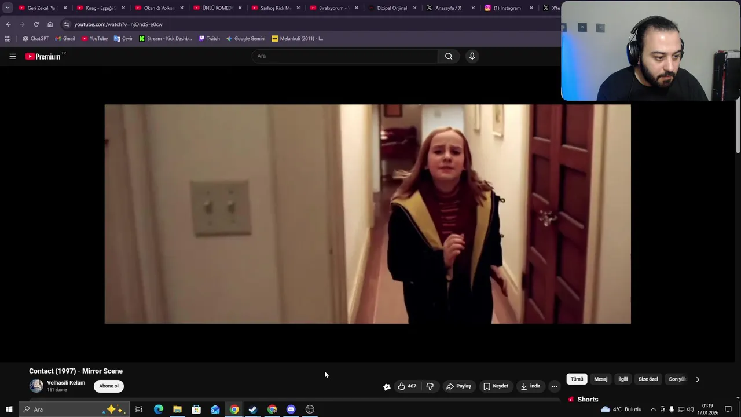This screenshot has width=741, height=417.
Task: Open the Gmail bookmark
Action: pos(65,38)
